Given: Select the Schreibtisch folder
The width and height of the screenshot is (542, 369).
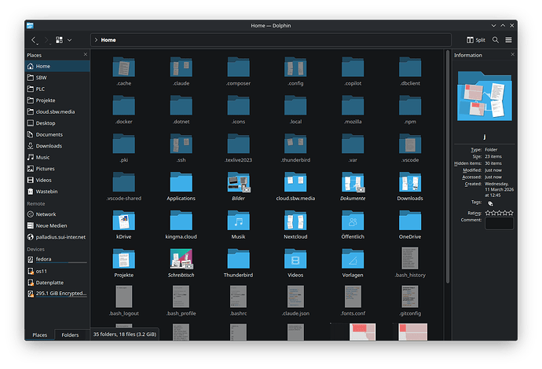Looking at the screenshot, I should pyautogui.click(x=181, y=263).
